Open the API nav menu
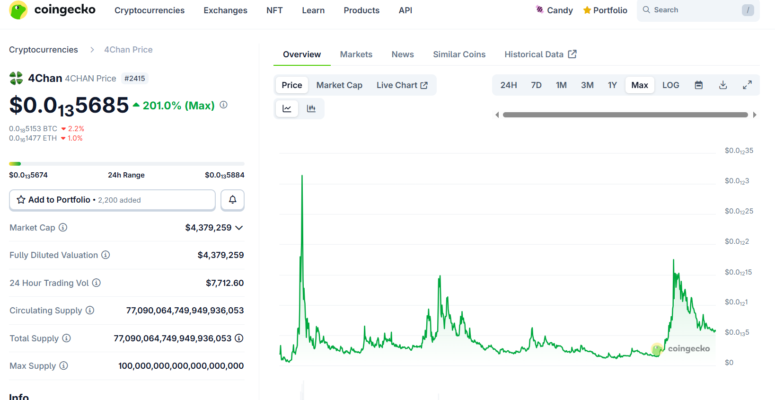Image resolution: width=775 pixels, height=400 pixels. click(x=405, y=10)
